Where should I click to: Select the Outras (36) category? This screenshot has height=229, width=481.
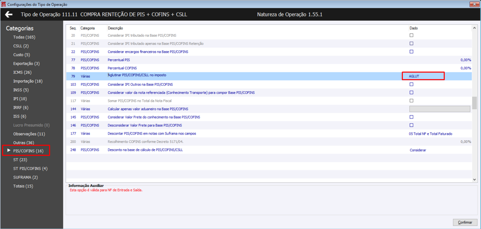[x=24, y=143]
